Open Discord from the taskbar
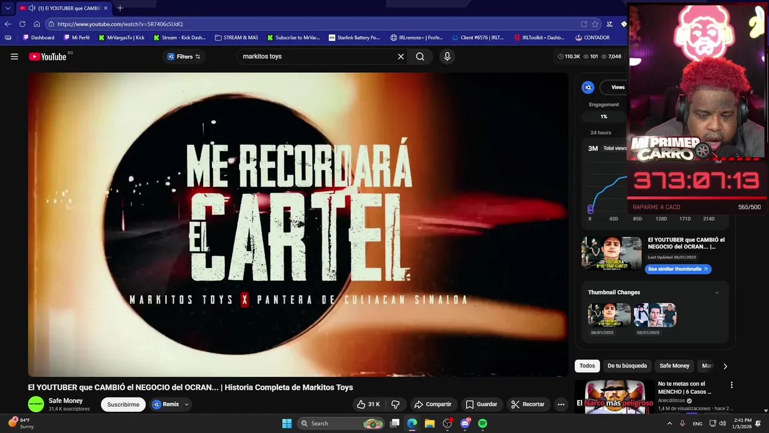The height and width of the screenshot is (433, 769). (465, 423)
